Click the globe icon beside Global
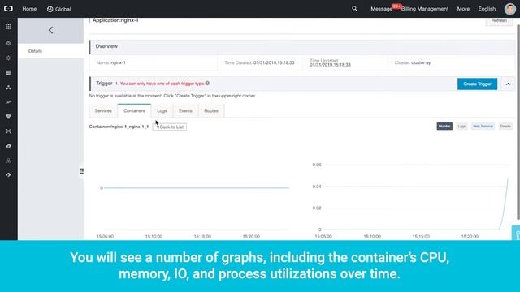The image size is (520, 292). point(50,9)
